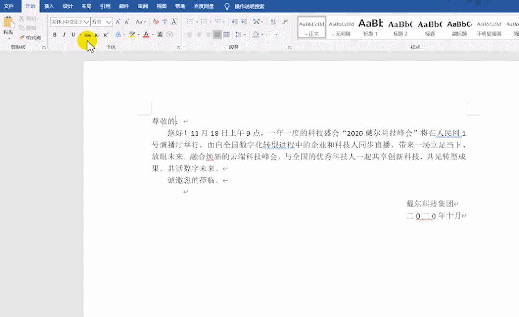Click the sort (A-Z) icon
This screenshot has width=519, height=317.
pos(273,22)
